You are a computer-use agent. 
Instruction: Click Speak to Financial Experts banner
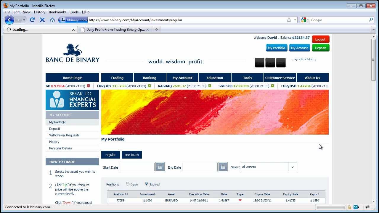coord(72,100)
